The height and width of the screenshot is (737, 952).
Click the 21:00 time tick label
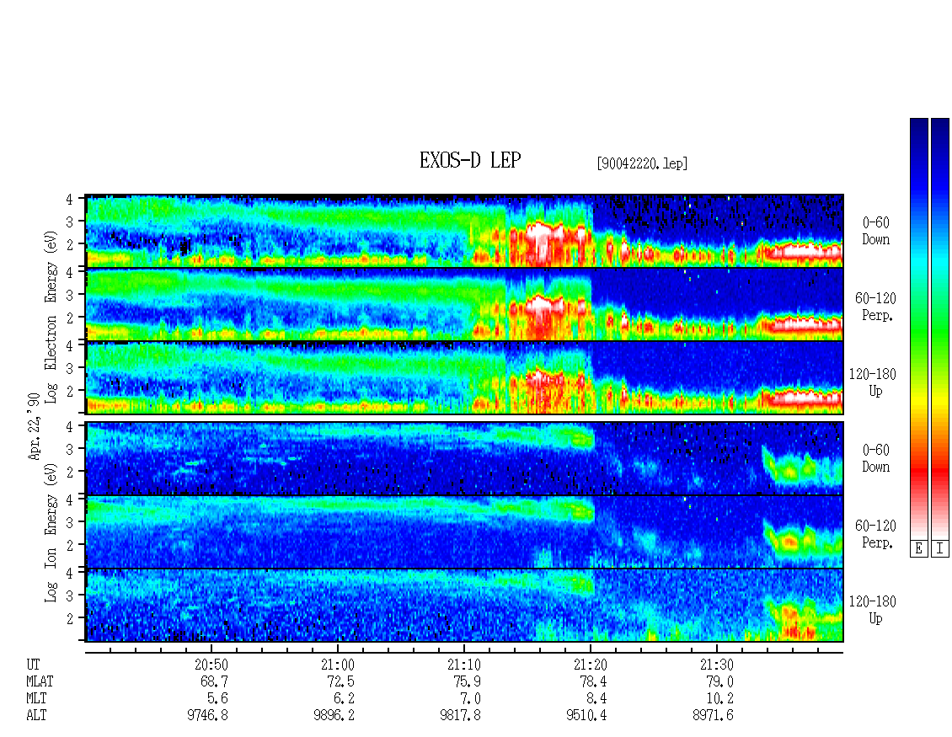(x=338, y=665)
